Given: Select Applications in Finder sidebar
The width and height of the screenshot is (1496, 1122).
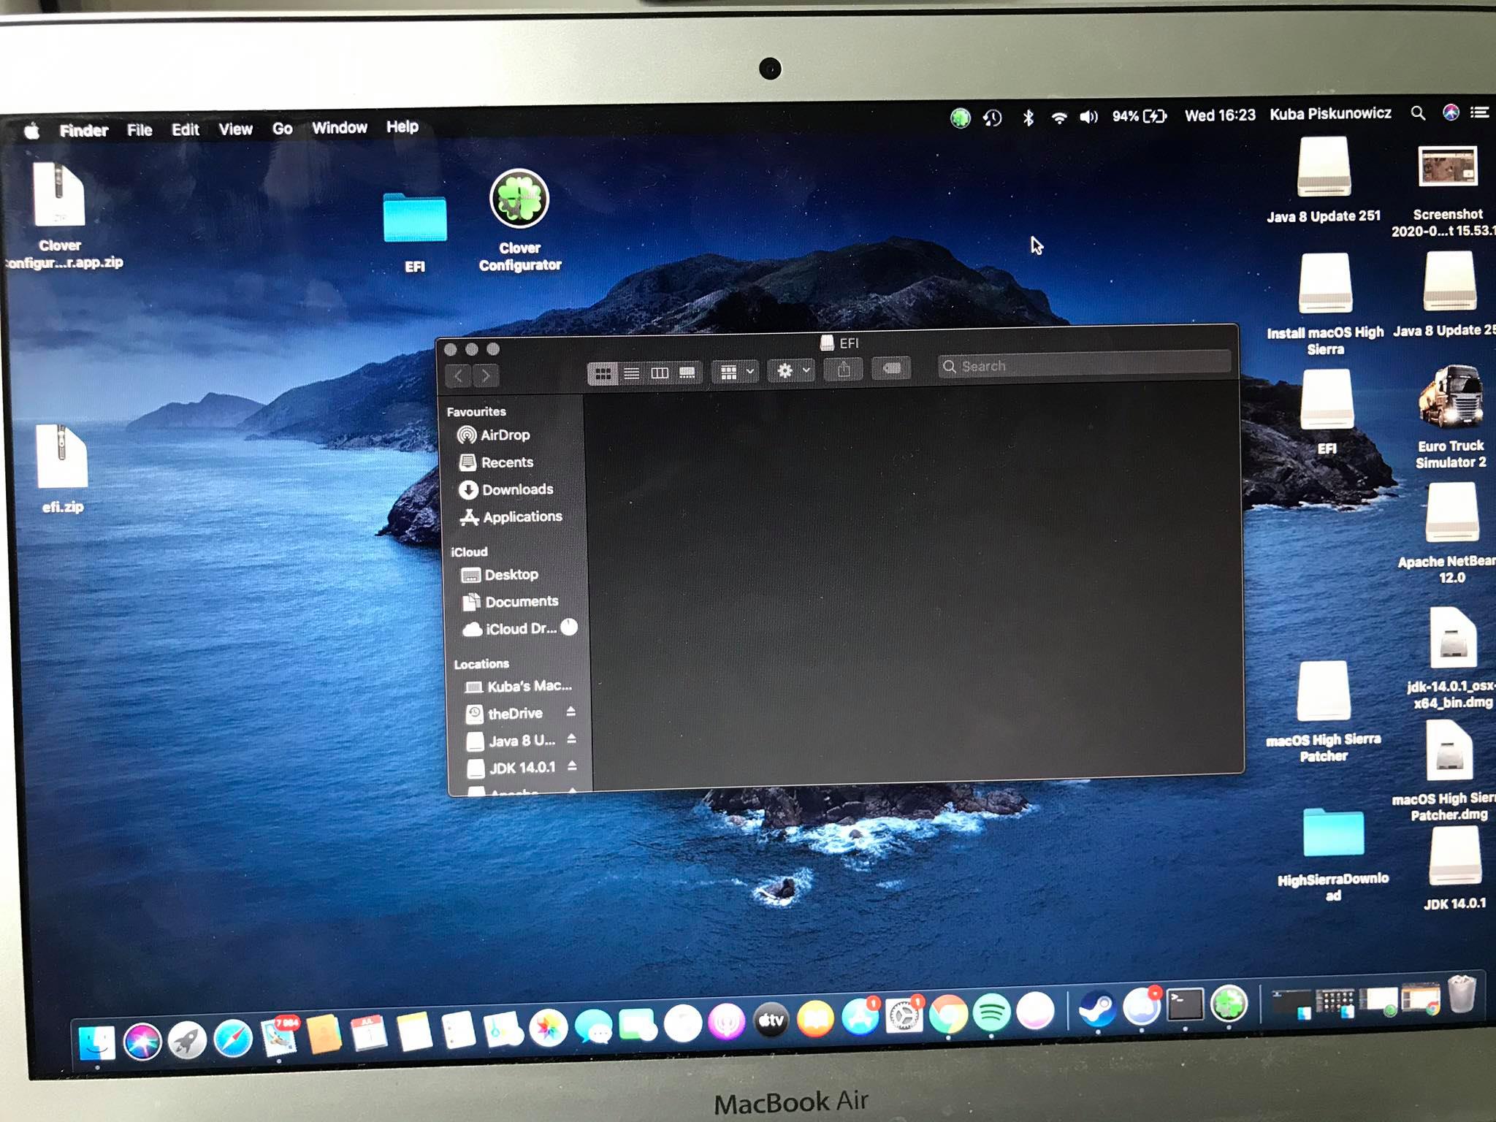Looking at the screenshot, I should point(522,516).
